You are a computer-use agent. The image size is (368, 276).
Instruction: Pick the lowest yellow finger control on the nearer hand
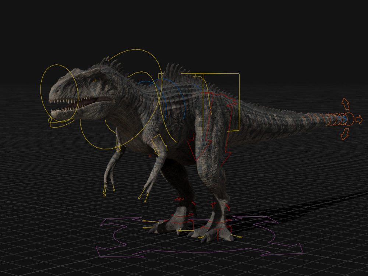[x=146, y=198]
